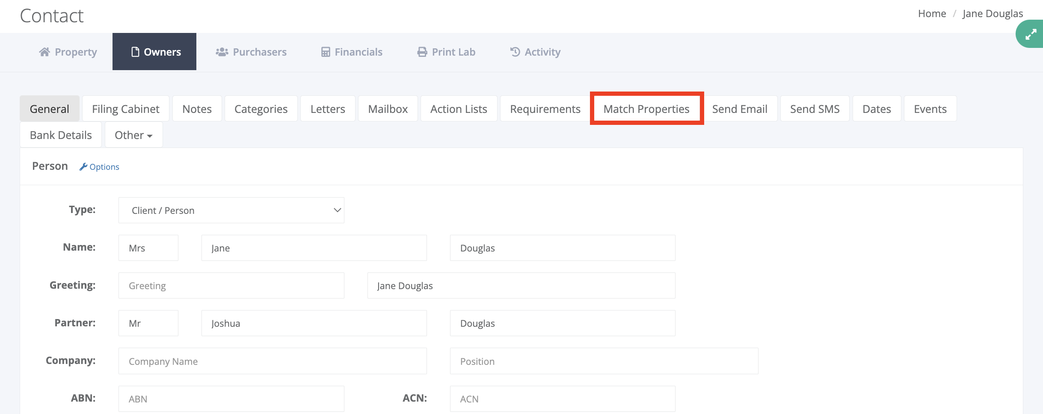The image size is (1043, 414).
Task: Go to the Financials tab
Action: pyautogui.click(x=352, y=52)
